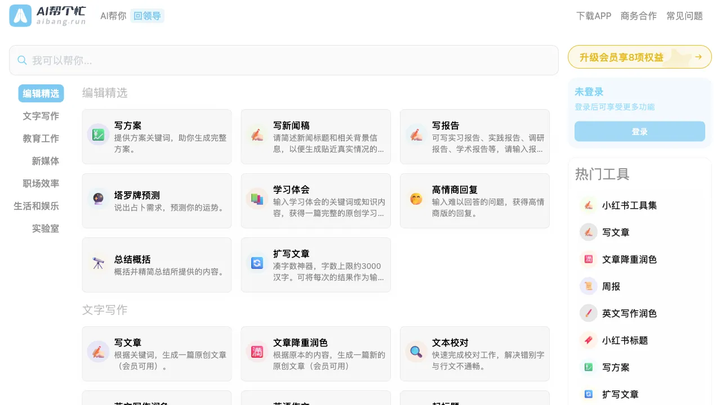Click the 塔罗牌预测 crystal ball icon
The image size is (721, 405).
98,199
